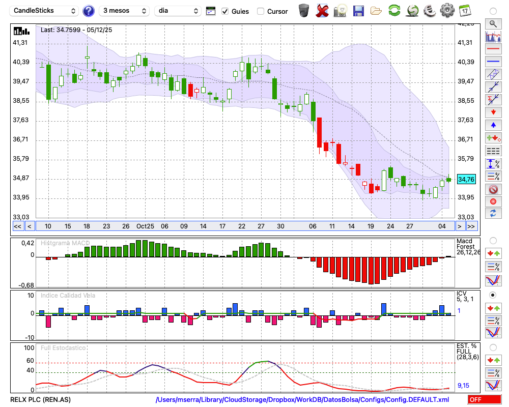
Task: Open the CandleSticks chart type dropdown
Action: tap(44, 11)
